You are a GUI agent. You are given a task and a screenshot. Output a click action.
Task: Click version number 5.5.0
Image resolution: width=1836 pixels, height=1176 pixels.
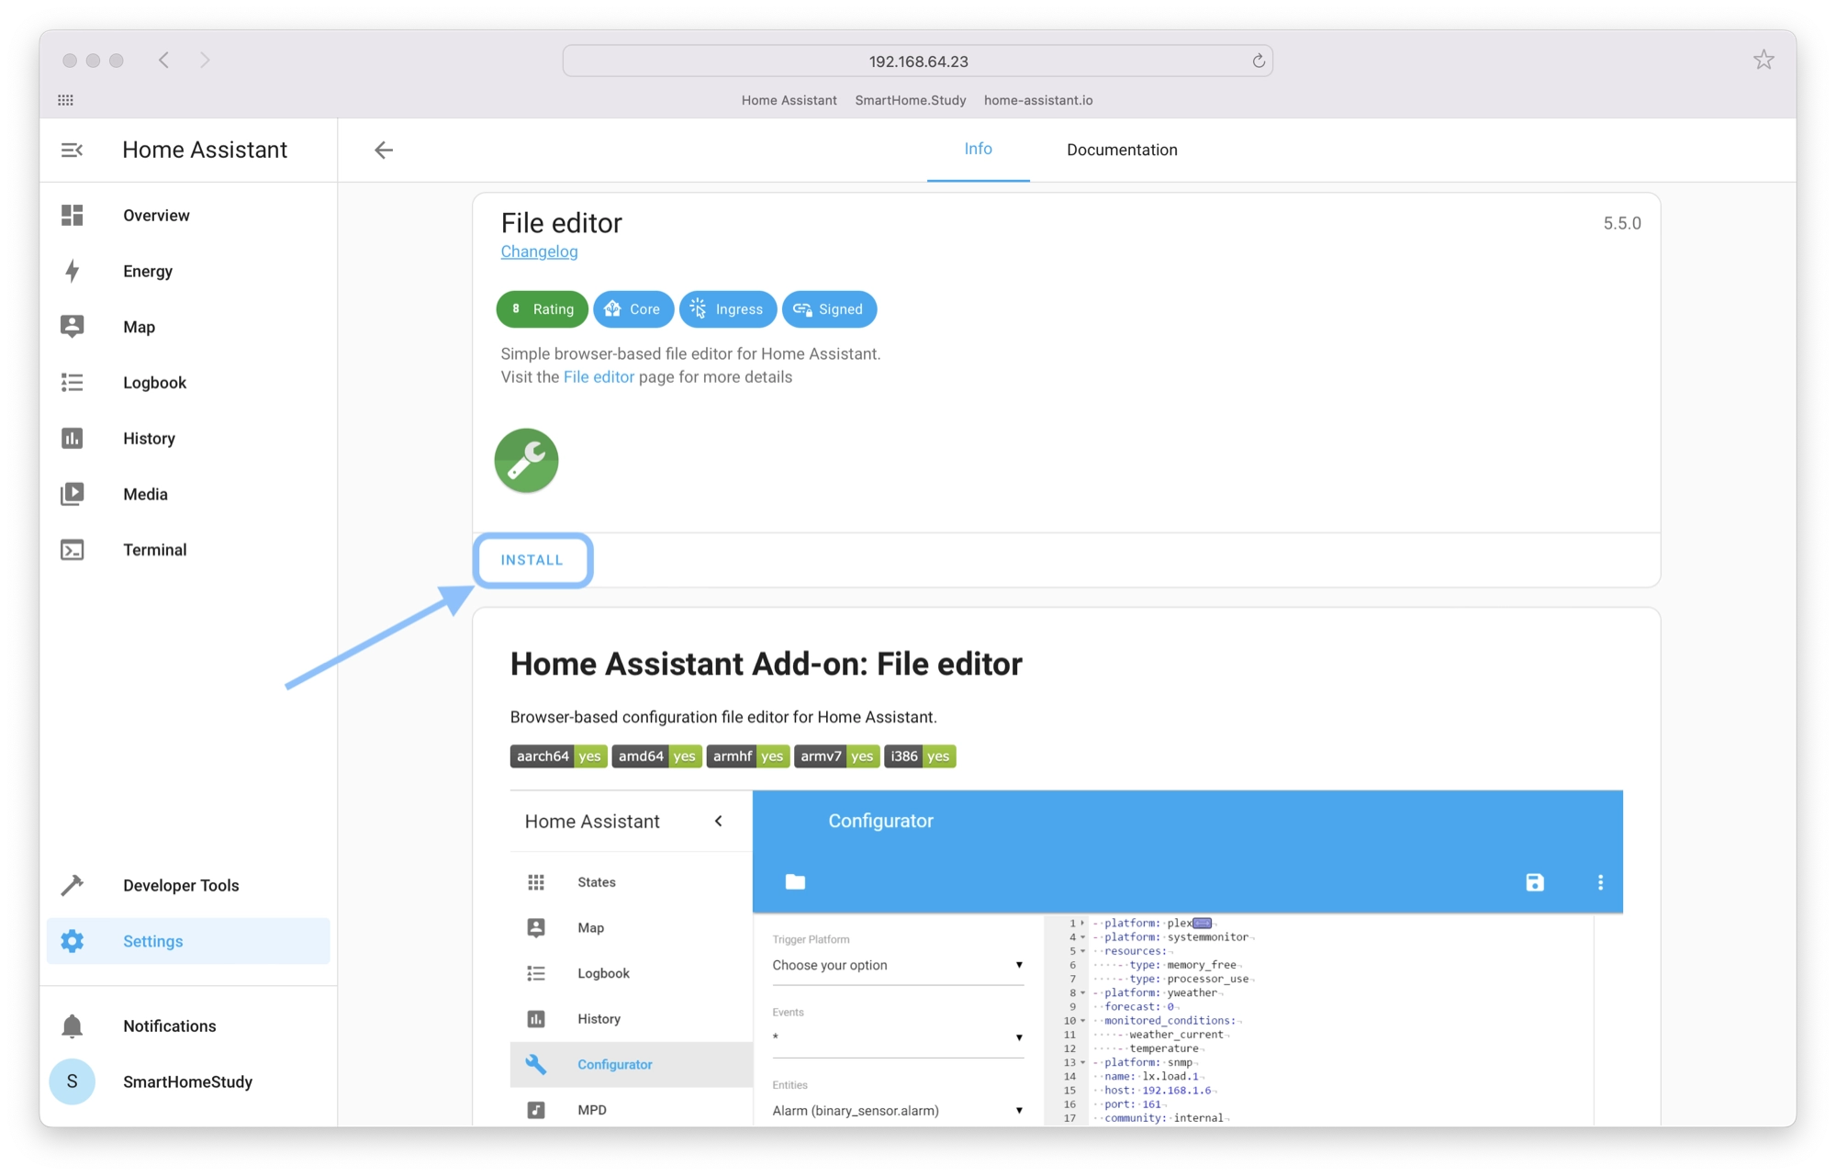pos(1621,223)
